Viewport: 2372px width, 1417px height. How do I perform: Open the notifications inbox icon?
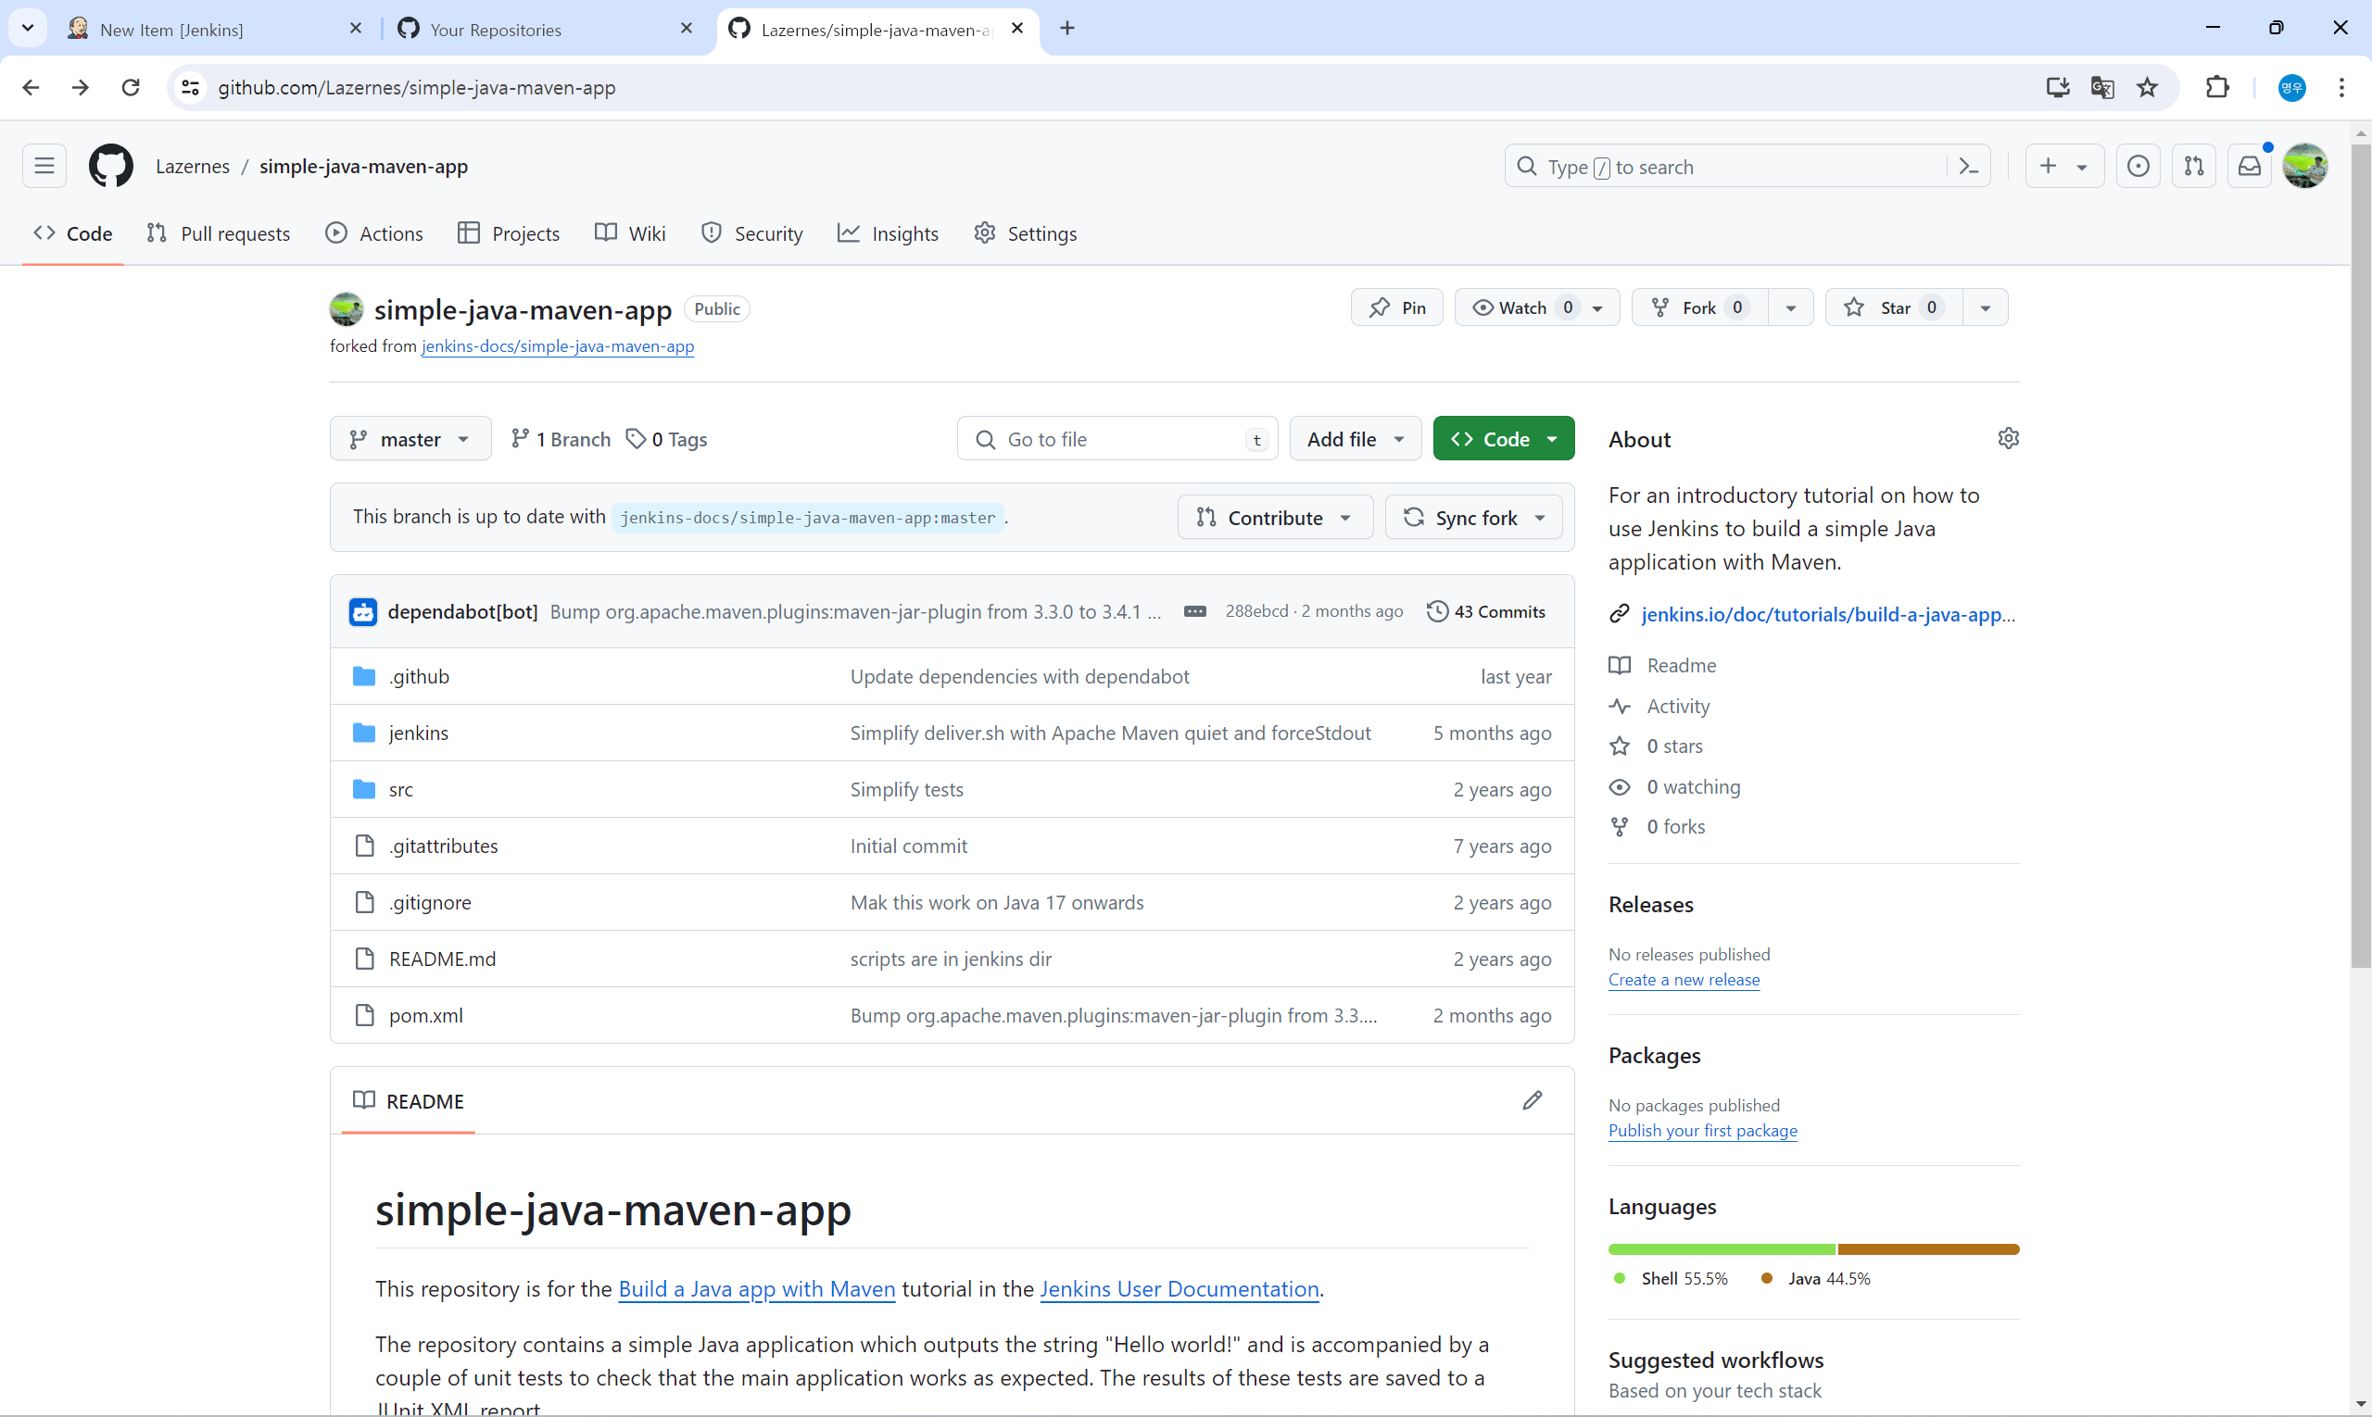tap(2249, 166)
